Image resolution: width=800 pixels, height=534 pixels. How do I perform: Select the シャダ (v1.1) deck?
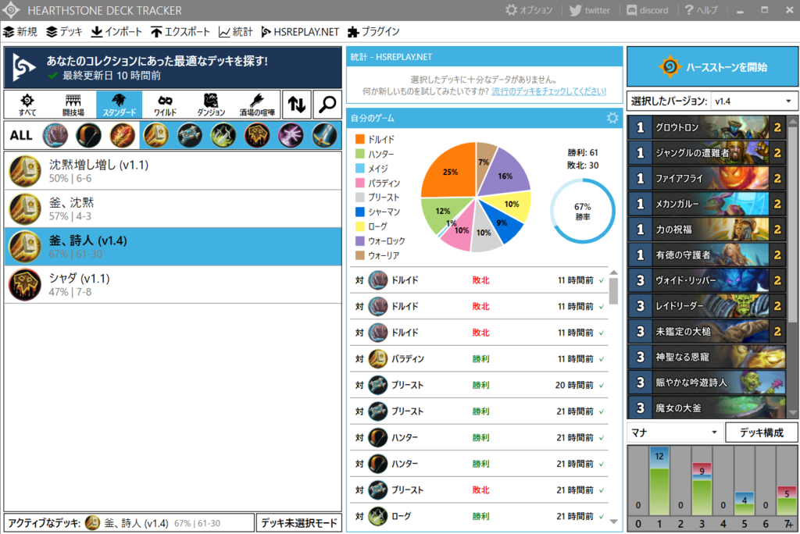pyautogui.click(x=173, y=285)
